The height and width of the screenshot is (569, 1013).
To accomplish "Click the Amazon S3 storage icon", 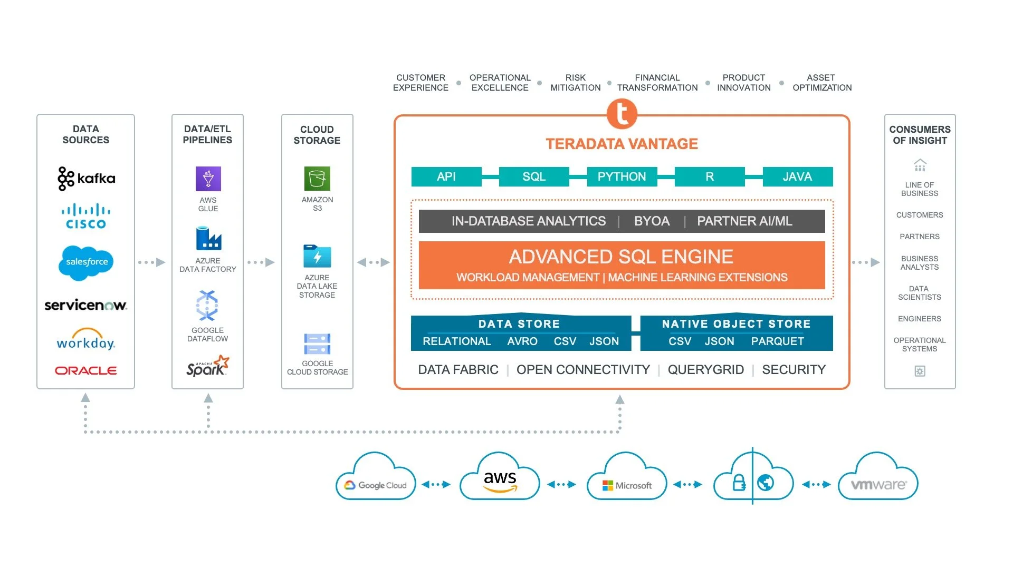I will tap(317, 178).
